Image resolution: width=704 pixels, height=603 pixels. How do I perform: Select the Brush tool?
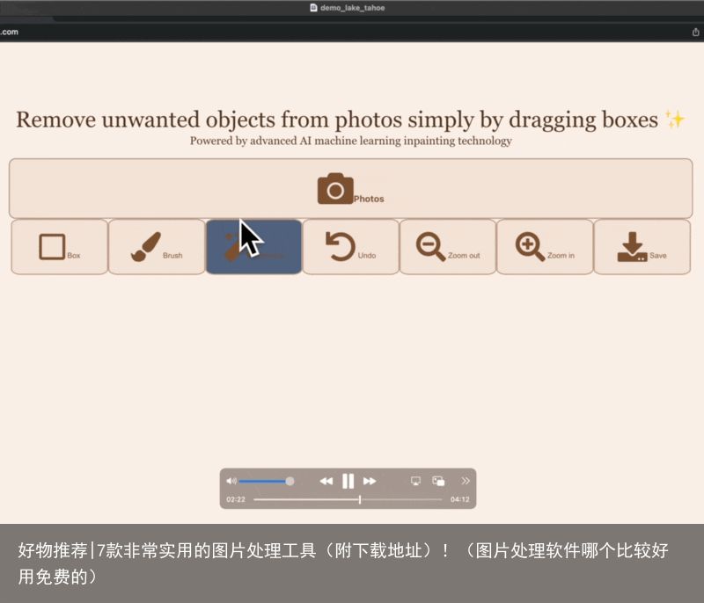click(x=157, y=247)
